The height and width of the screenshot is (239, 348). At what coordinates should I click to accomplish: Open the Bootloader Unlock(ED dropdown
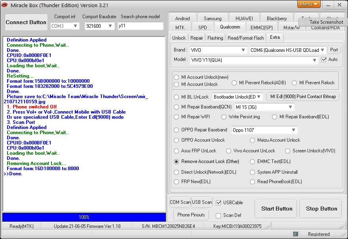coord(259,97)
